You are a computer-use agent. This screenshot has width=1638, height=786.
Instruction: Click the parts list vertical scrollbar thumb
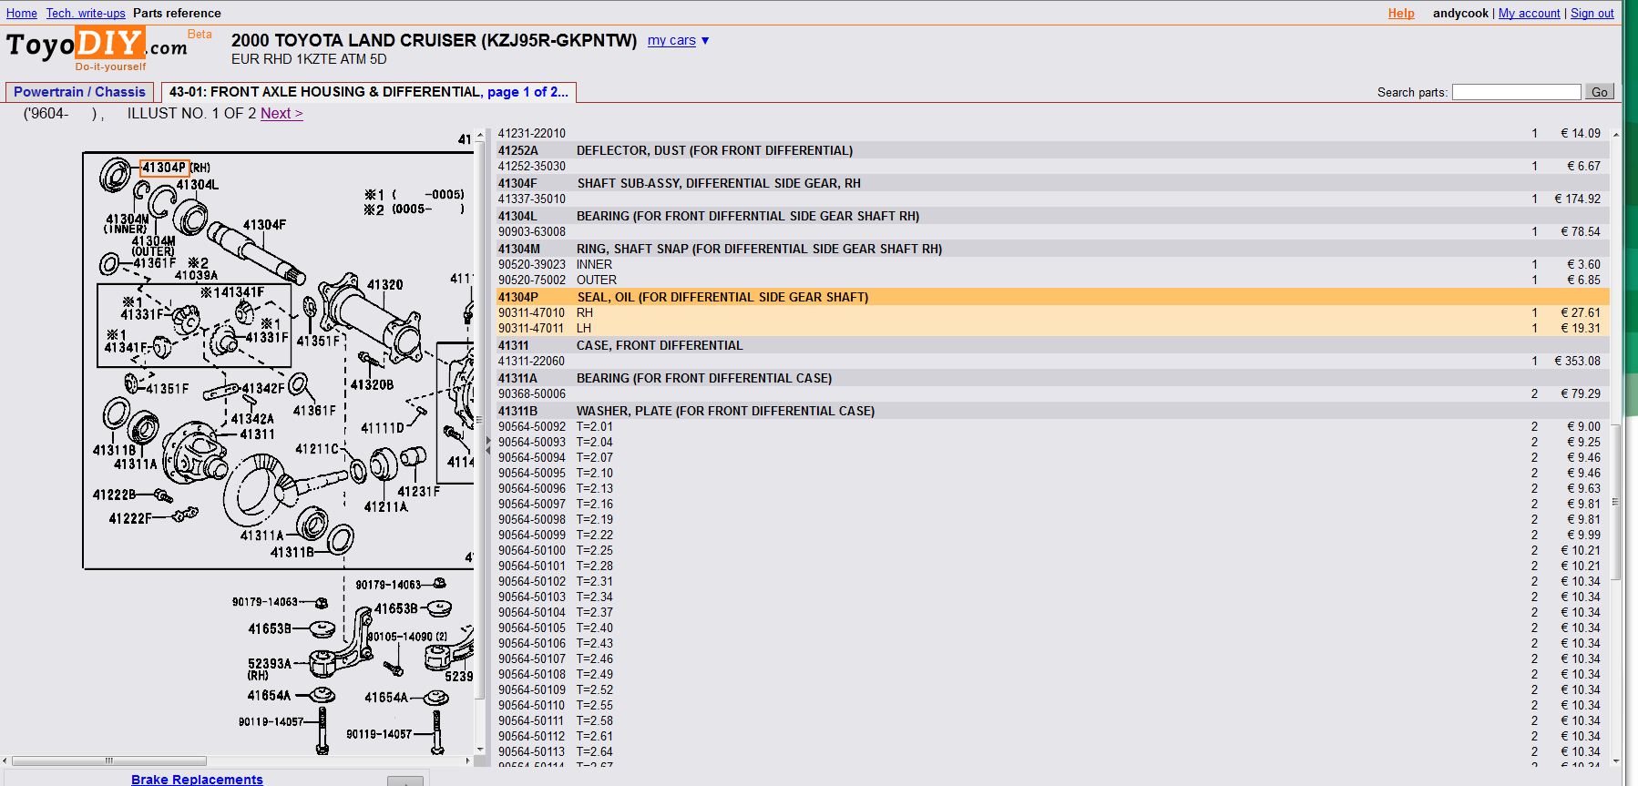point(1615,501)
